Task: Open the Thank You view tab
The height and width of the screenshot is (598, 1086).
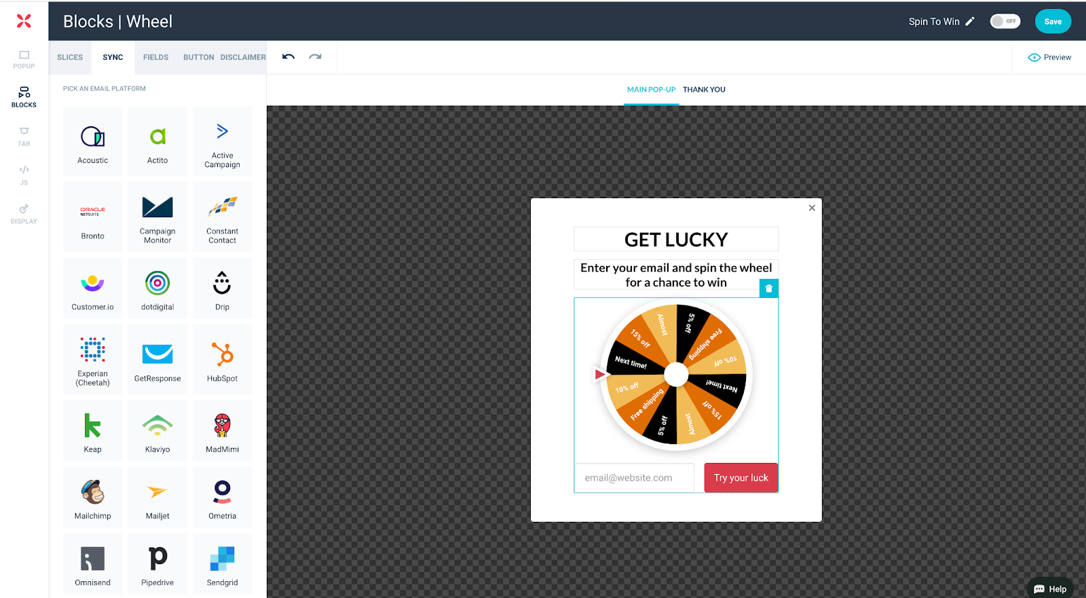Action: pyautogui.click(x=704, y=90)
